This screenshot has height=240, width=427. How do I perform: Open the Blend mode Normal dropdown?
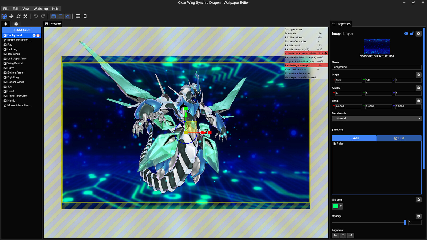(x=377, y=118)
